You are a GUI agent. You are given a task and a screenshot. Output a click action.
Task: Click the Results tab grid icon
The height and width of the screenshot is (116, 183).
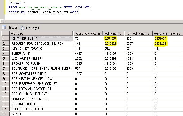(x=4, y=27)
